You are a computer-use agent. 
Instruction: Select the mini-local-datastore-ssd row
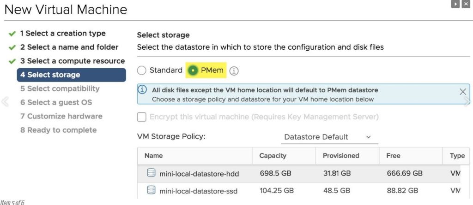point(299,190)
